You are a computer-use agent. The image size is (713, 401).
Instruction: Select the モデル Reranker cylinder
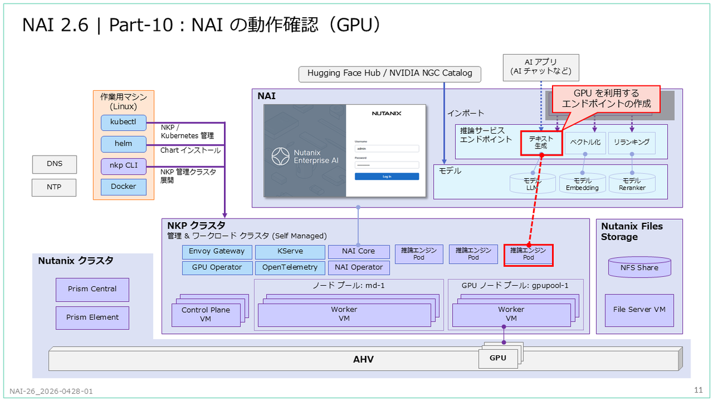(x=631, y=183)
